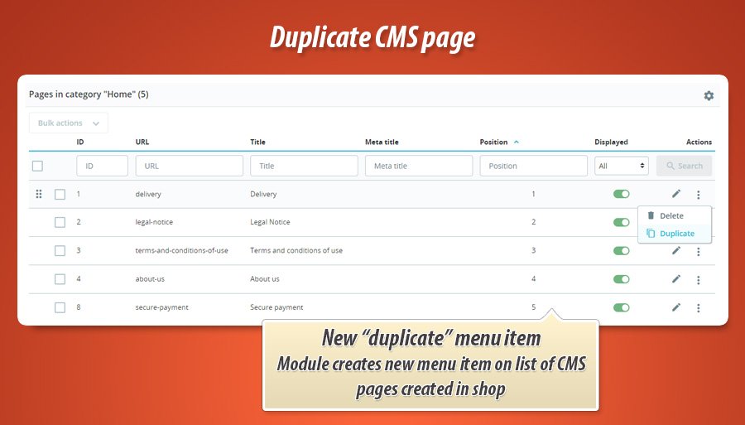The width and height of the screenshot is (745, 425).
Task: Choose Duplicate from the row actions menu
Action: (x=670, y=234)
